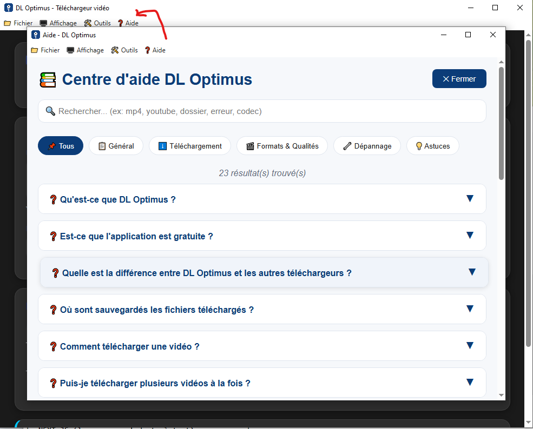Click the magnifying glass search icon
533x429 pixels.
point(50,111)
